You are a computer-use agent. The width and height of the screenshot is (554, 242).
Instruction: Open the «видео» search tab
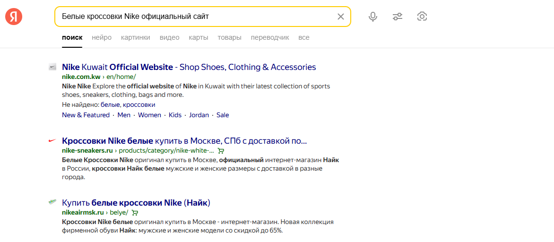[x=169, y=37]
